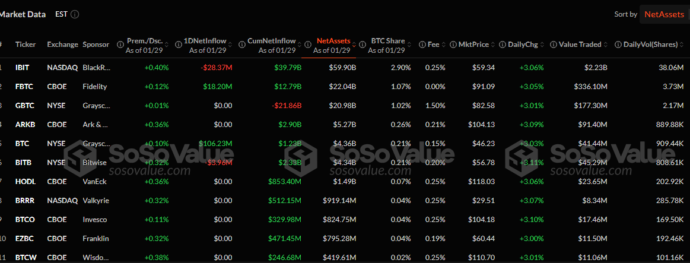Sort by Value Traded using its arrows
690x263 pixels.
(606, 45)
